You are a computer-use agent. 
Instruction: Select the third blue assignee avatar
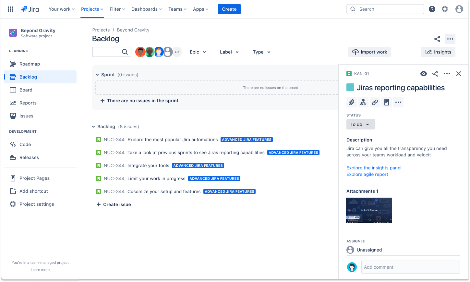159,52
